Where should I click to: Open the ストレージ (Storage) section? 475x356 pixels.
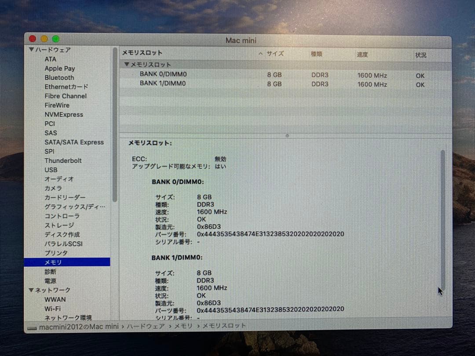(x=58, y=225)
